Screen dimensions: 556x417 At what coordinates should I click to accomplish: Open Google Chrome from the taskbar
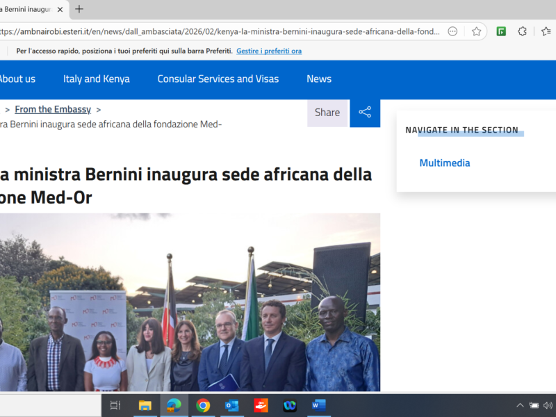203,406
